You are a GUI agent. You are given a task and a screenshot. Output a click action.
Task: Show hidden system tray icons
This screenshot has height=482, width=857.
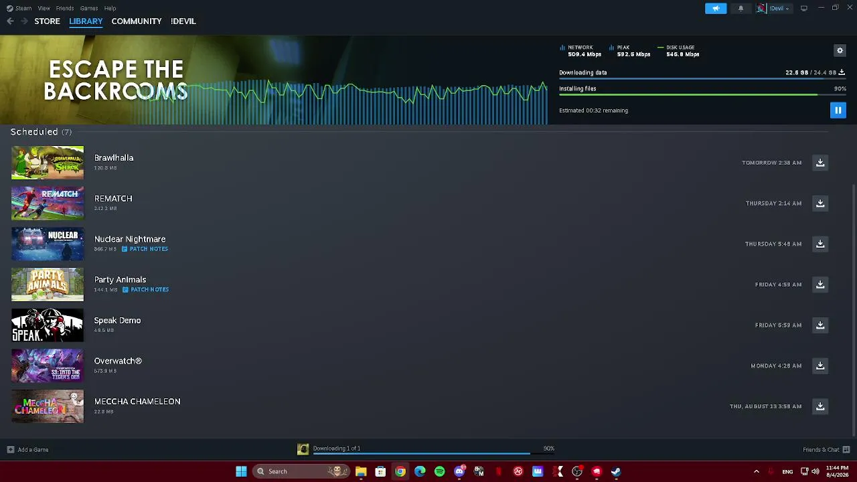pos(757,471)
